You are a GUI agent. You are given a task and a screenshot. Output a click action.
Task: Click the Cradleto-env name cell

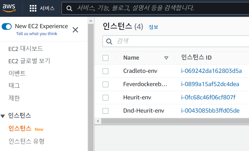coord(140,71)
